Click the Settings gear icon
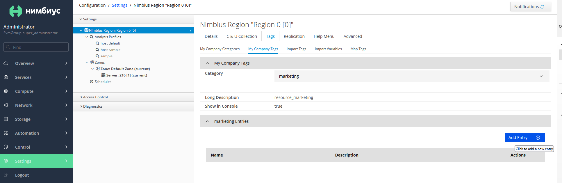The image size is (562, 183). (6, 161)
